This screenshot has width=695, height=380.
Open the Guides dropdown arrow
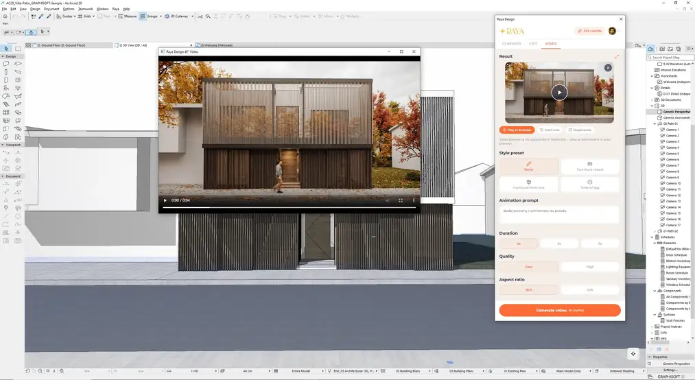pos(75,16)
